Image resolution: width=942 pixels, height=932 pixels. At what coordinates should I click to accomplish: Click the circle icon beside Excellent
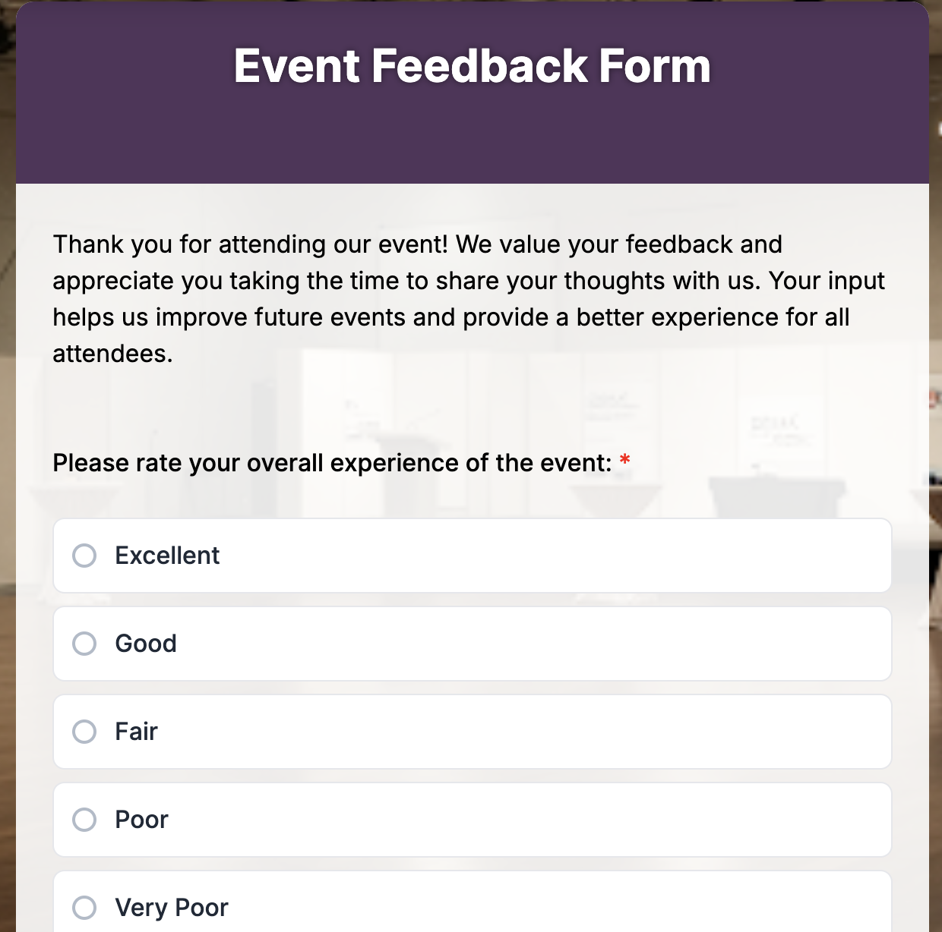click(x=86, y=555)
